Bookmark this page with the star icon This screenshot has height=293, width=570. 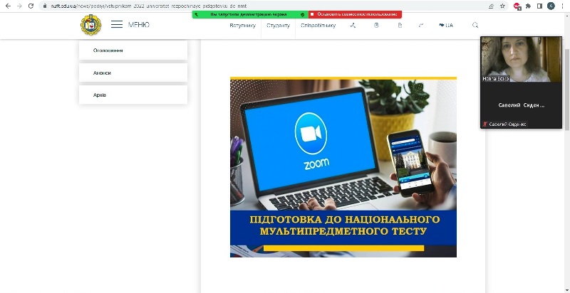504,6
